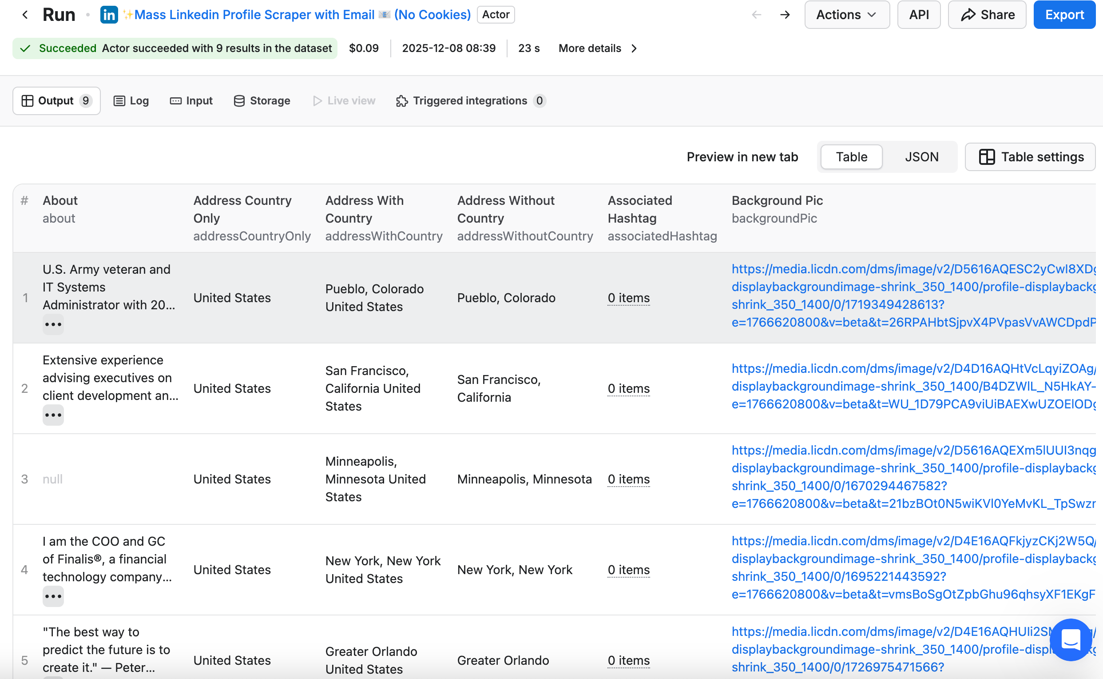
Task: Expand row 4 About text ellipsis
Action: tap(53, 596)
